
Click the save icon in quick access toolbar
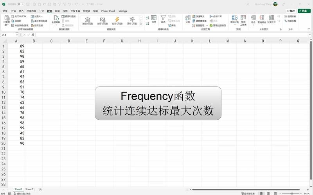point(28,4)
